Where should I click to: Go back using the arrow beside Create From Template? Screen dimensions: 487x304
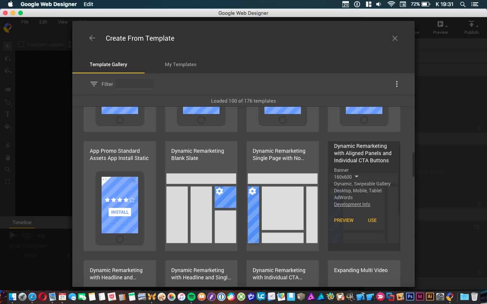click(x=92, y=38)
